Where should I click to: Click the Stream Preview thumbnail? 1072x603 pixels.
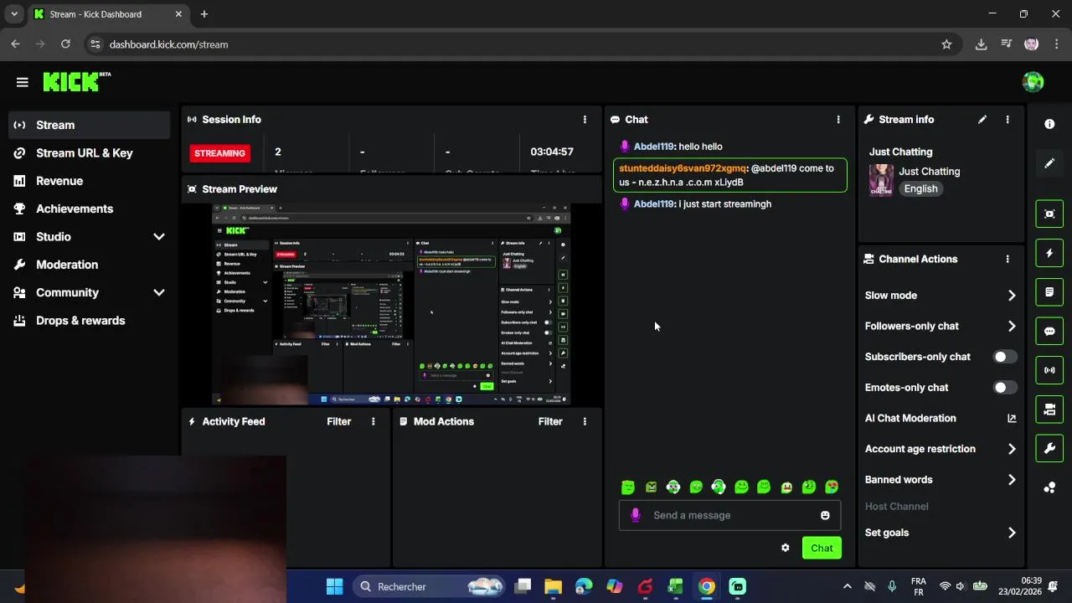pyautogui.click(x=391, y=304)
